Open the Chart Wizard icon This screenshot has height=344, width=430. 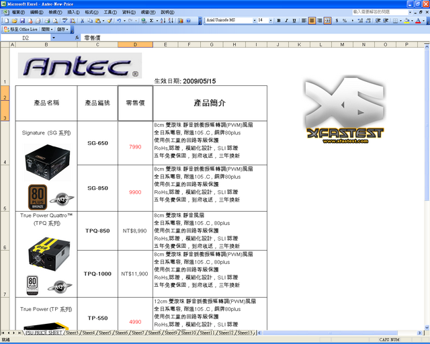[180, 21]
